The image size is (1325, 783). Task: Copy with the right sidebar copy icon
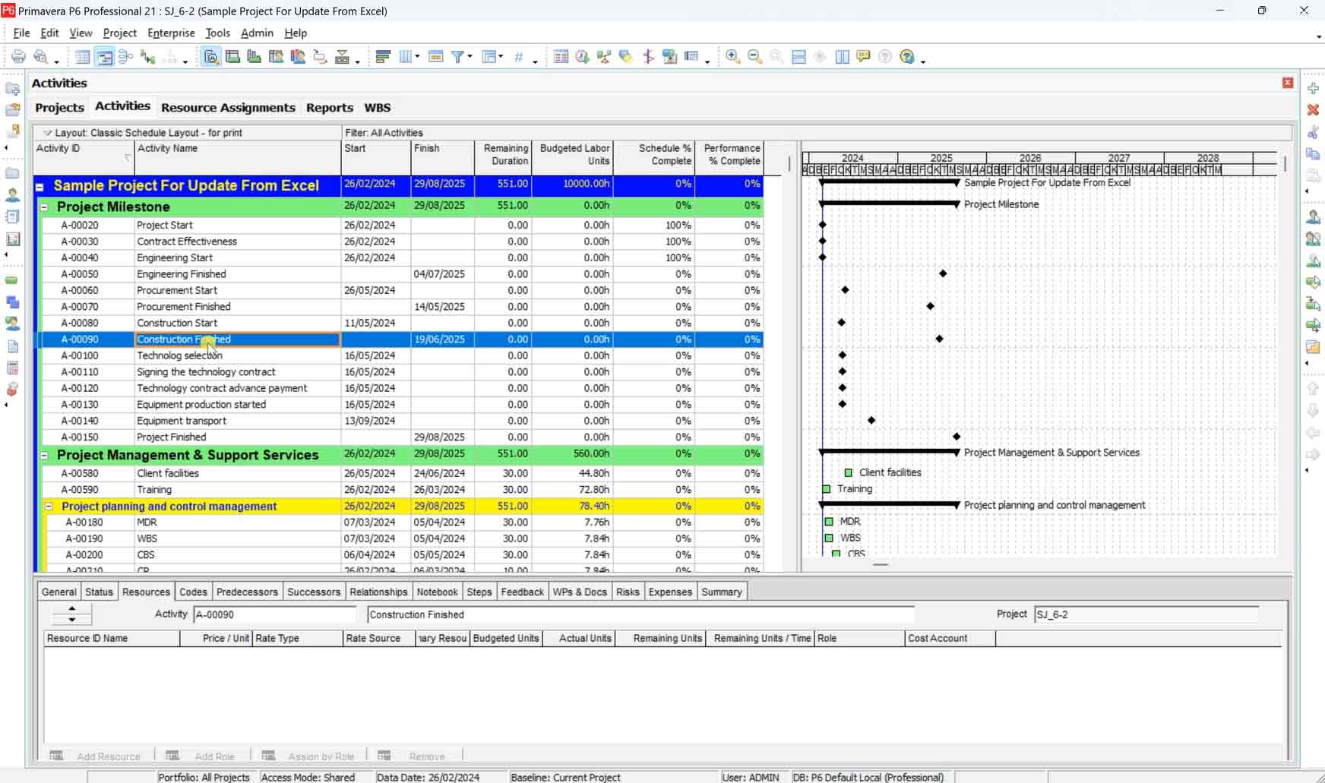(x=1313, y=154)
